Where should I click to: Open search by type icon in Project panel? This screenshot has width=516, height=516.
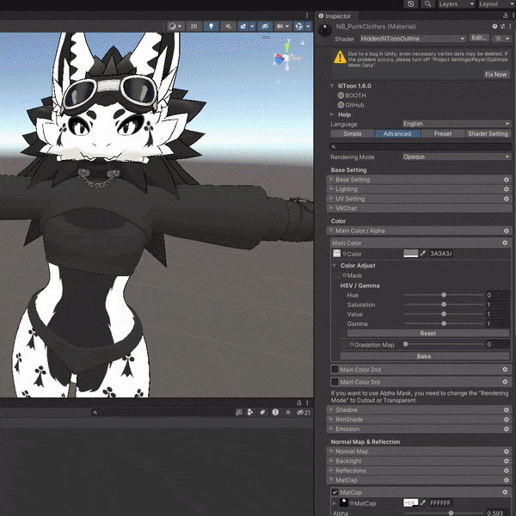click(250, 412)
